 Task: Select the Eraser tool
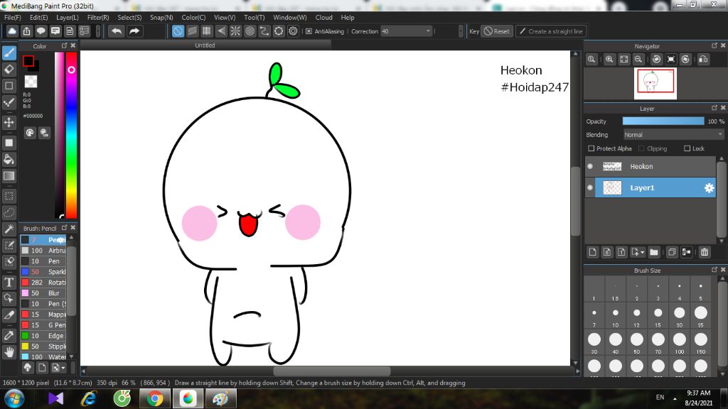9,69
